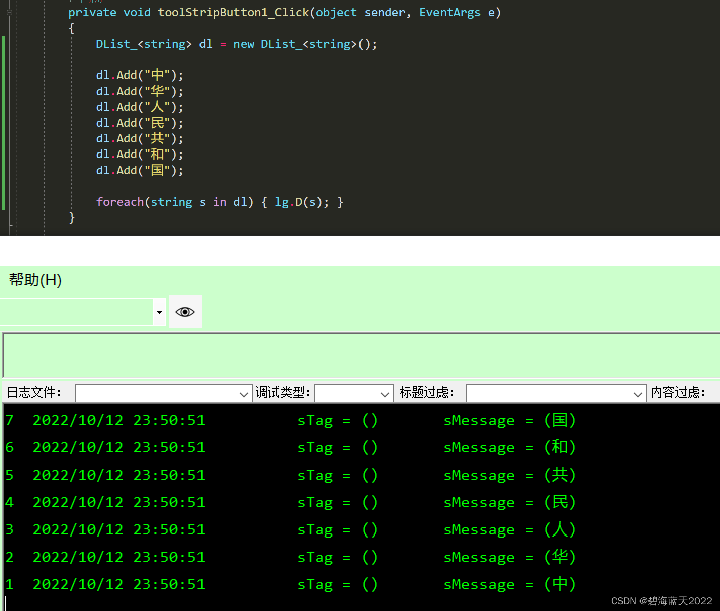Viewport: 720px width, 611px height.
Task: Click the dl.Add("共") code line
Action: [140, 138]
